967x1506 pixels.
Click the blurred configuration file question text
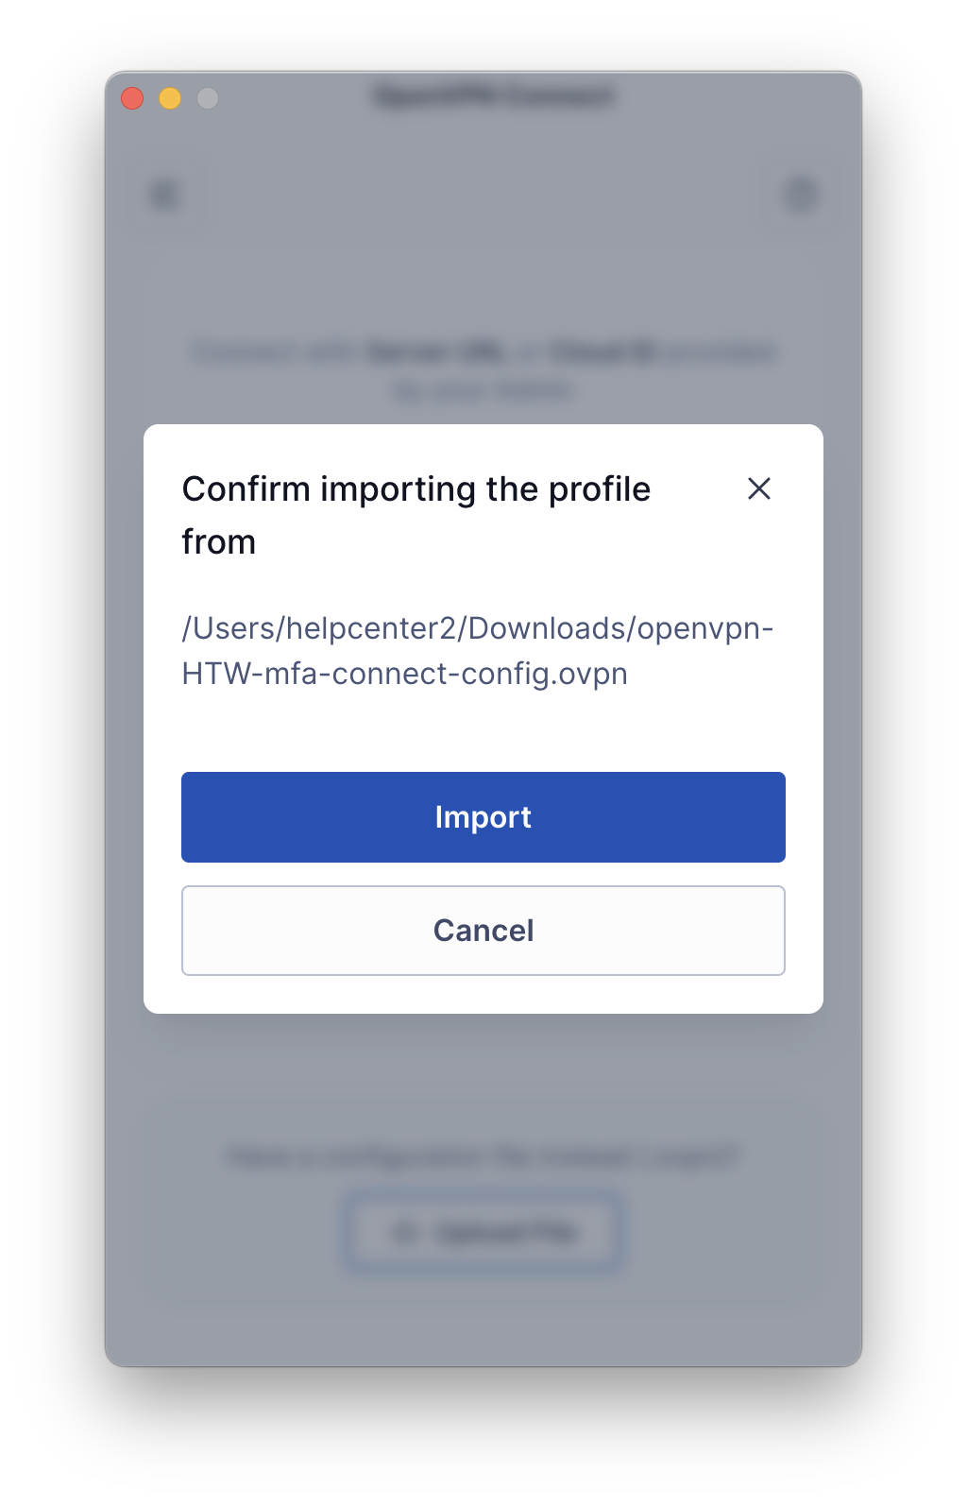coord(483,1156)
